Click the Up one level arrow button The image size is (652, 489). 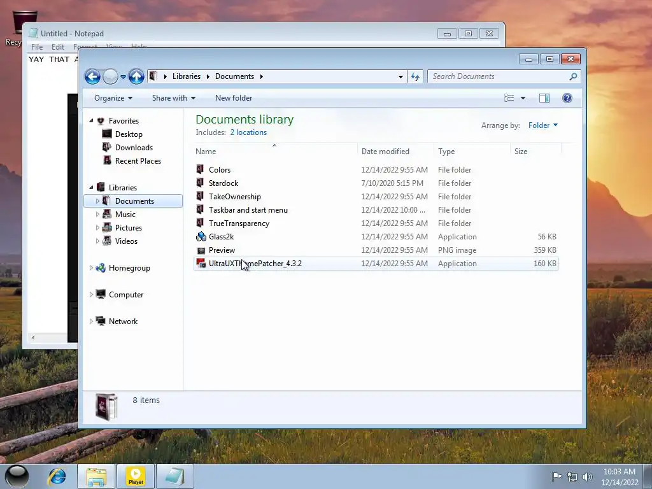[x=136, y=76]
